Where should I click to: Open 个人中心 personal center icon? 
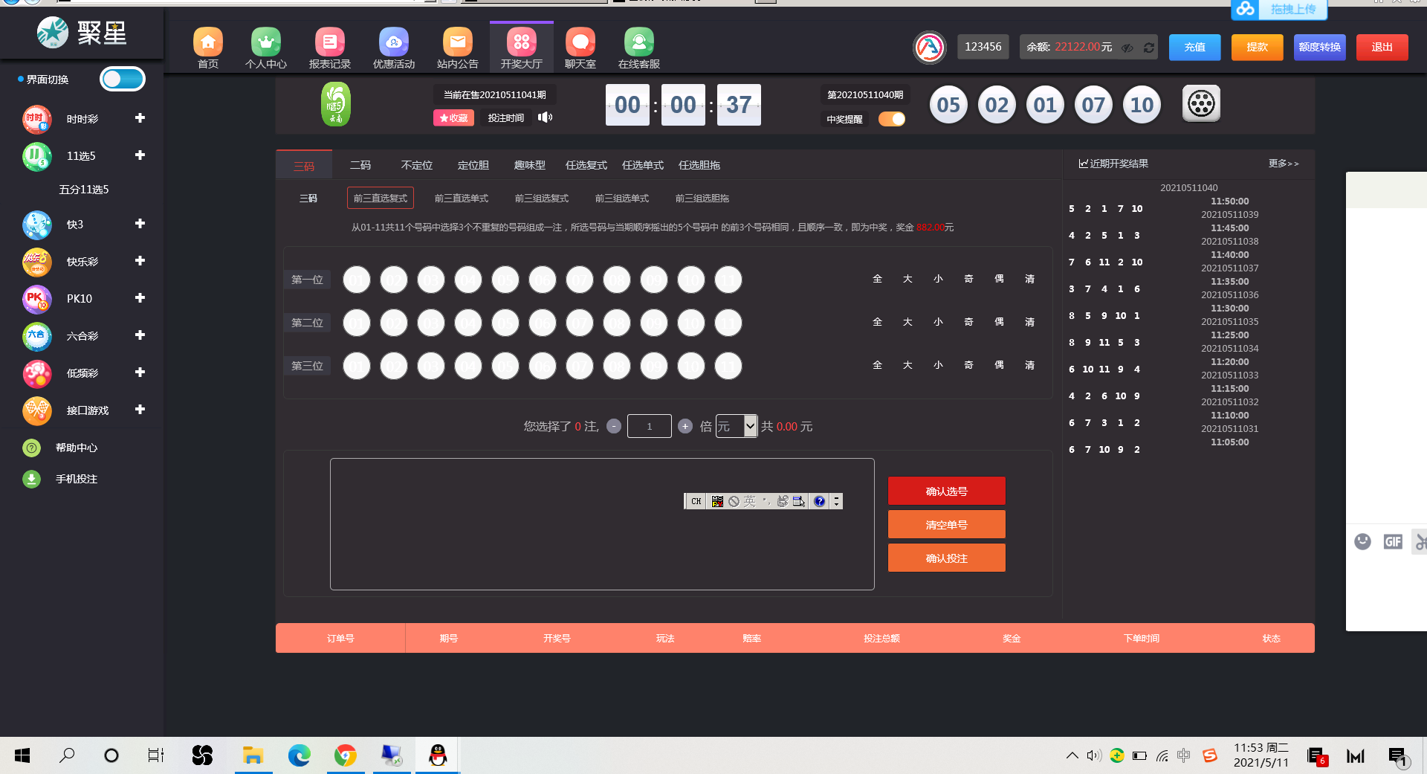(x=265, y=43)
